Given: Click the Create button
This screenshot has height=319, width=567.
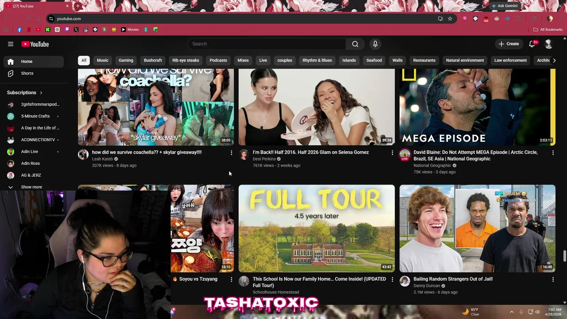Looking at the screenshot, I should [509, 44].
